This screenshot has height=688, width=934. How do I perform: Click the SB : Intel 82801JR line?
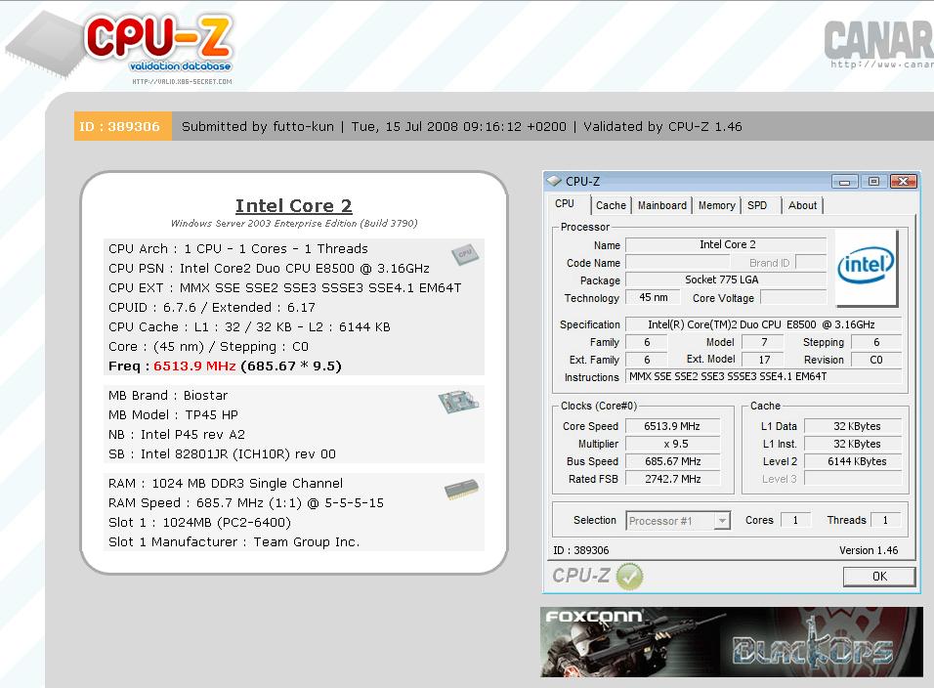pyautogui.click(x=222, y=453)
